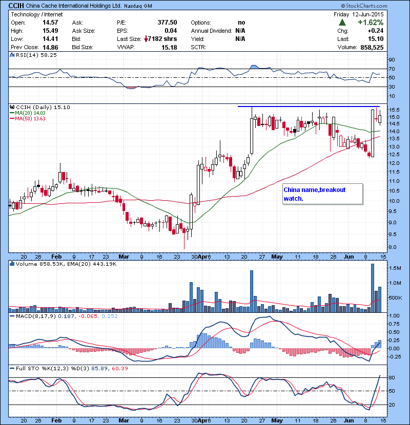Select the 'China name,breakout watch.' annotation box

pos(322,194)
